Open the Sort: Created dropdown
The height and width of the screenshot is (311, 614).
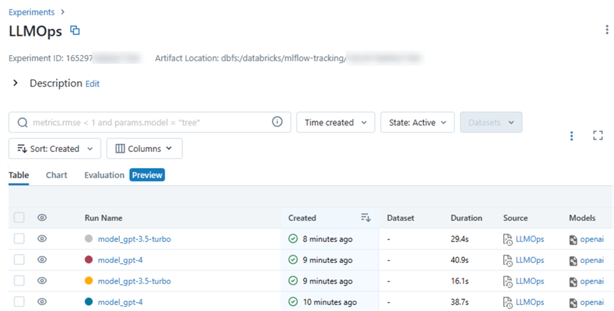[55, 149]
